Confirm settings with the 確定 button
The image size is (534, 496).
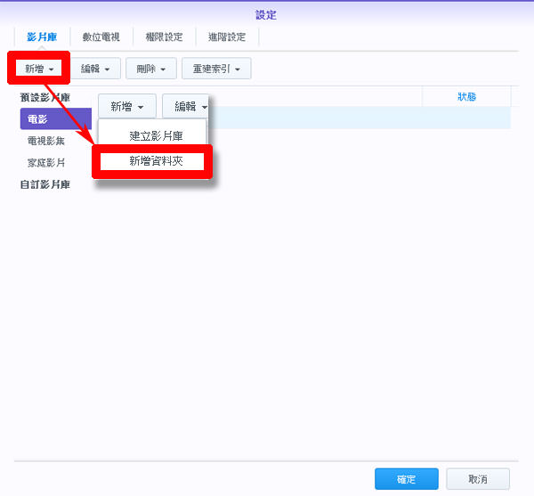click(x=406, y=479)
